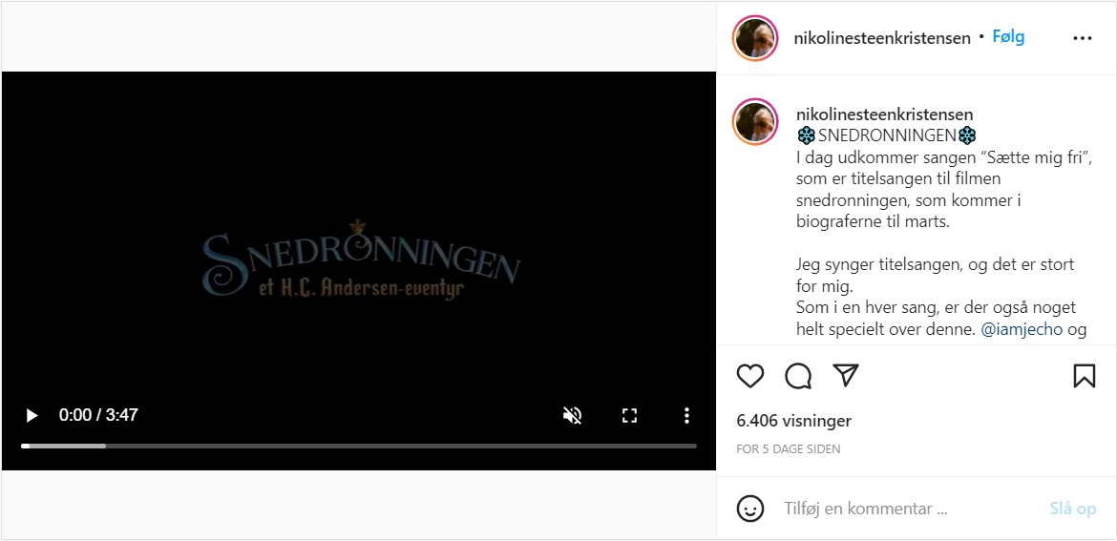Like the post with the heart icon
This screenshot has height=541, width=1117.
click(x=750, y=376)
